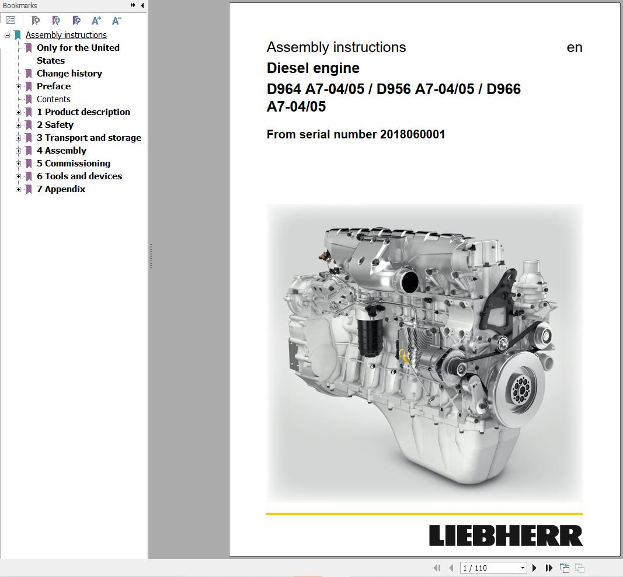
Task: Open the 4 Assembly bookmark
Action: pos(61,150)
